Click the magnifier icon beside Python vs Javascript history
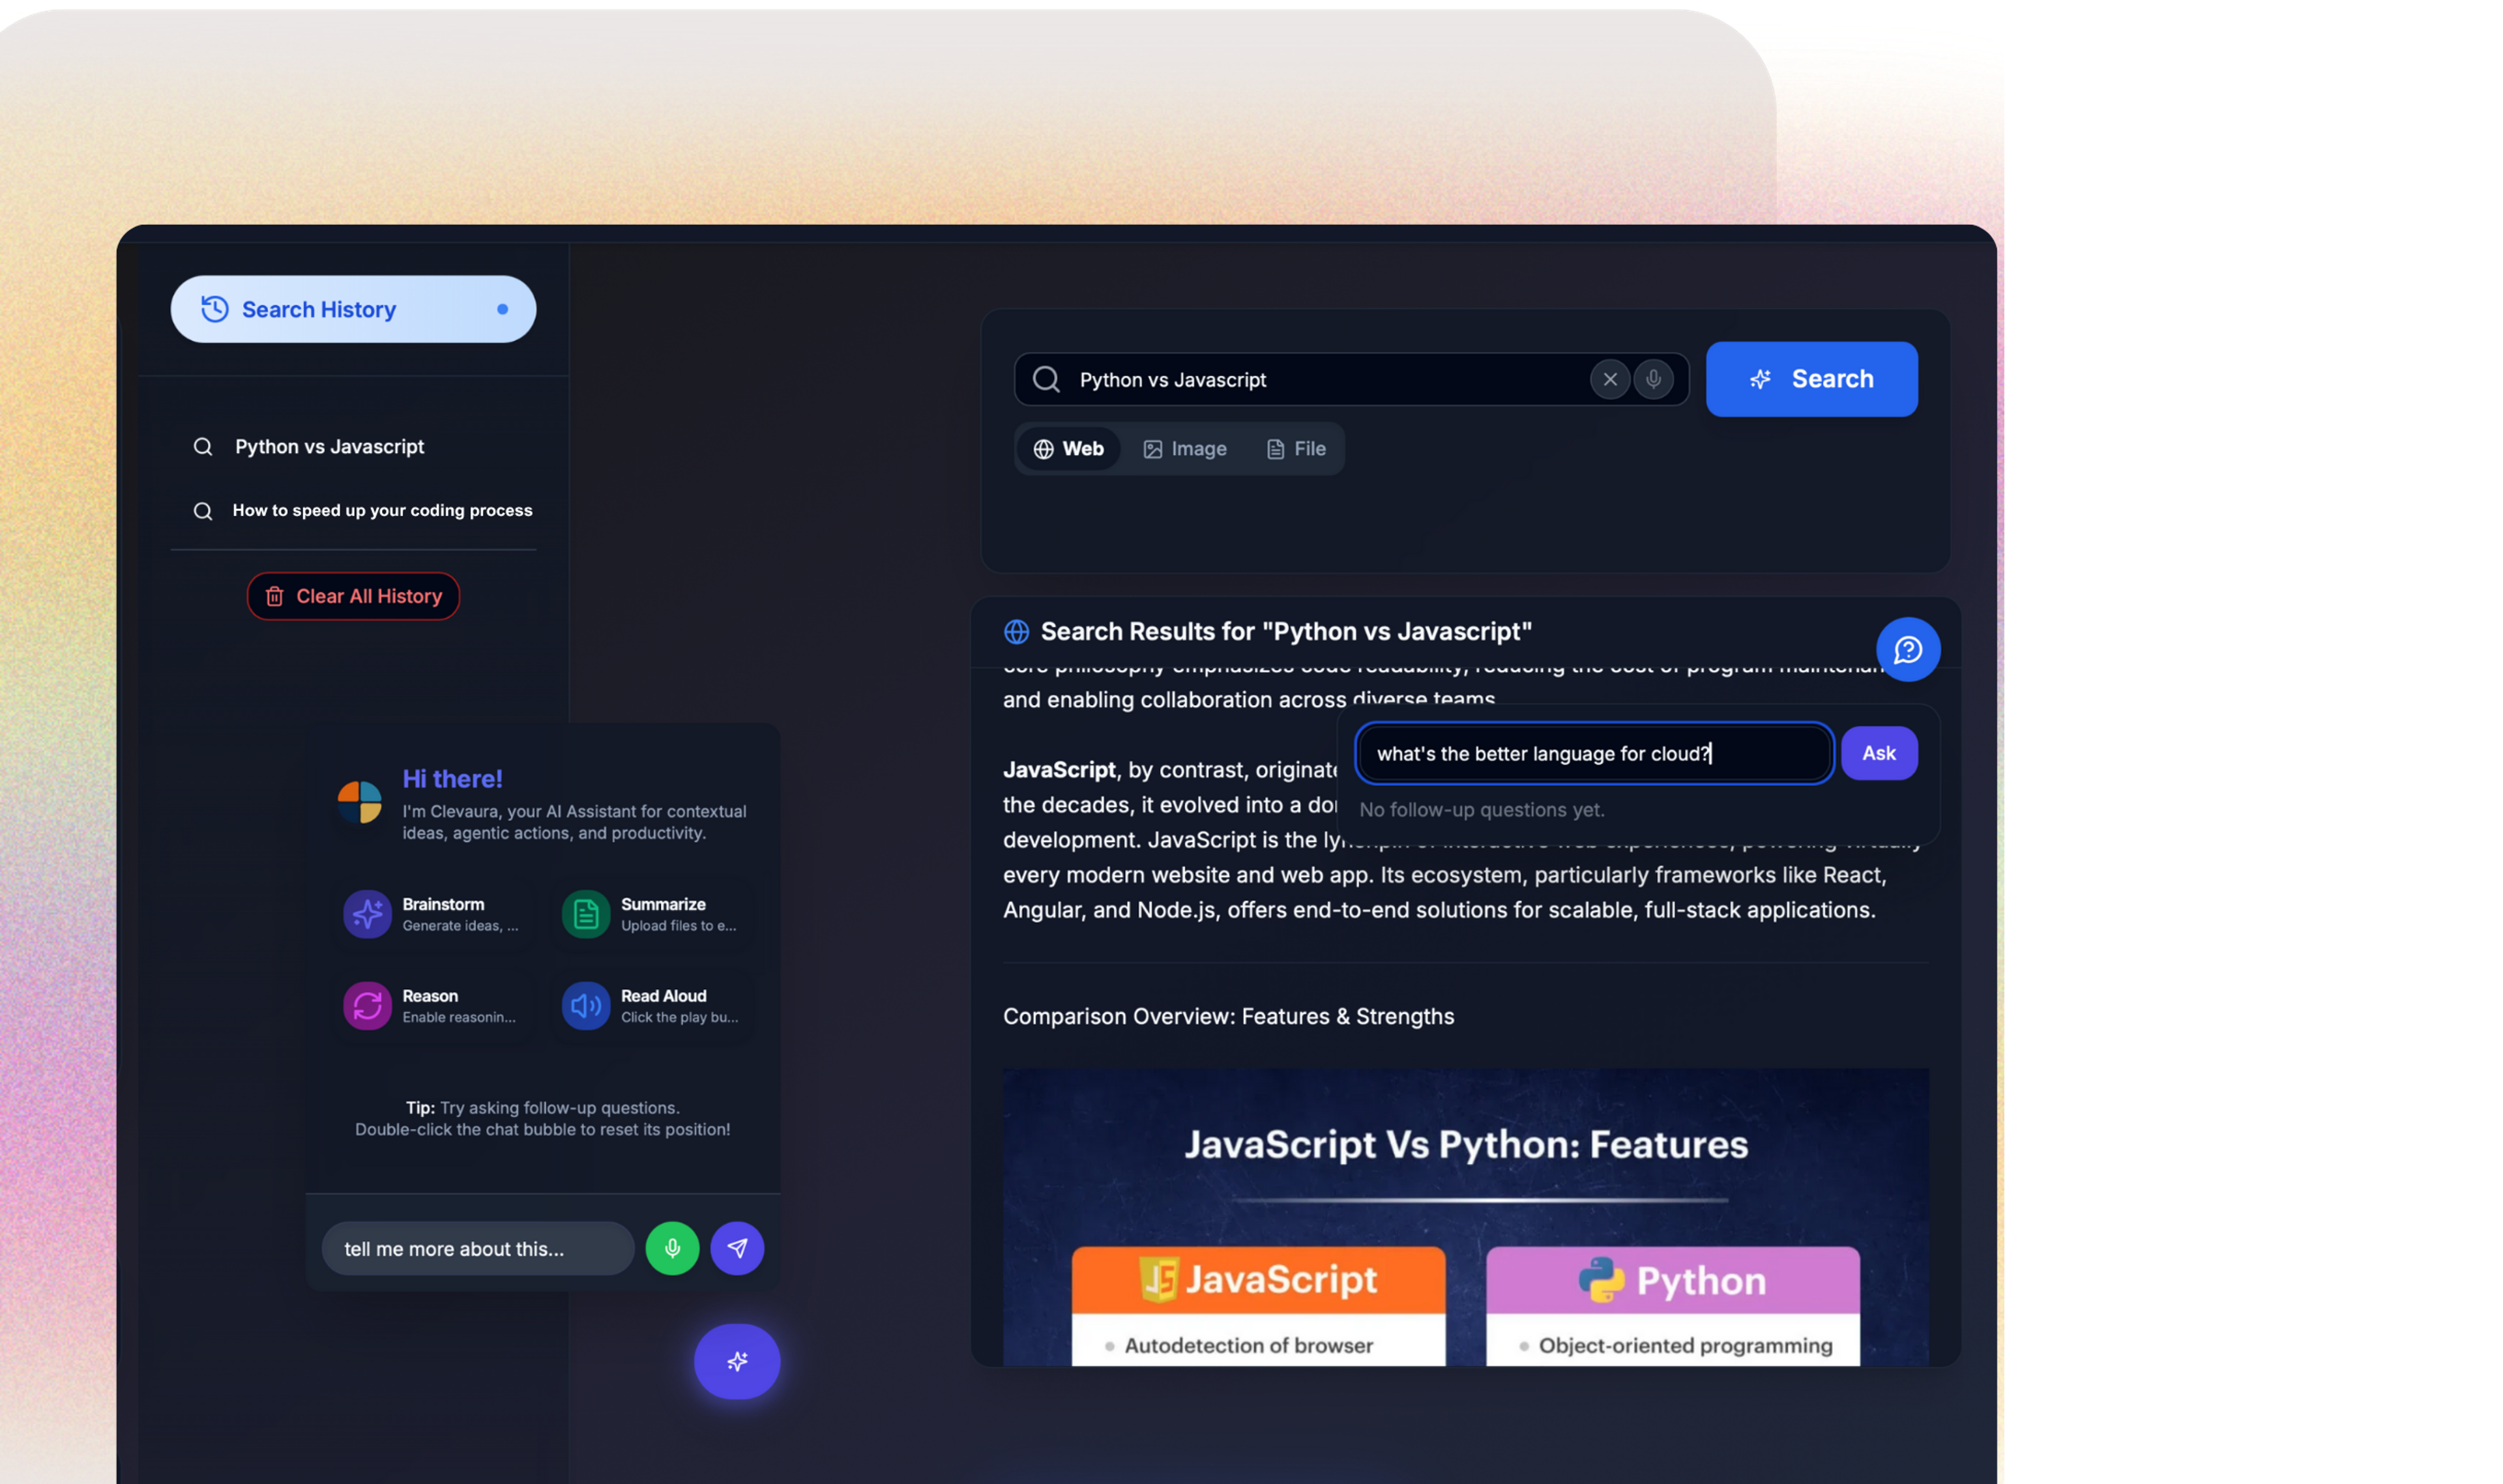The height and width of the screenshot is (1484, 2503). point(203,447)
